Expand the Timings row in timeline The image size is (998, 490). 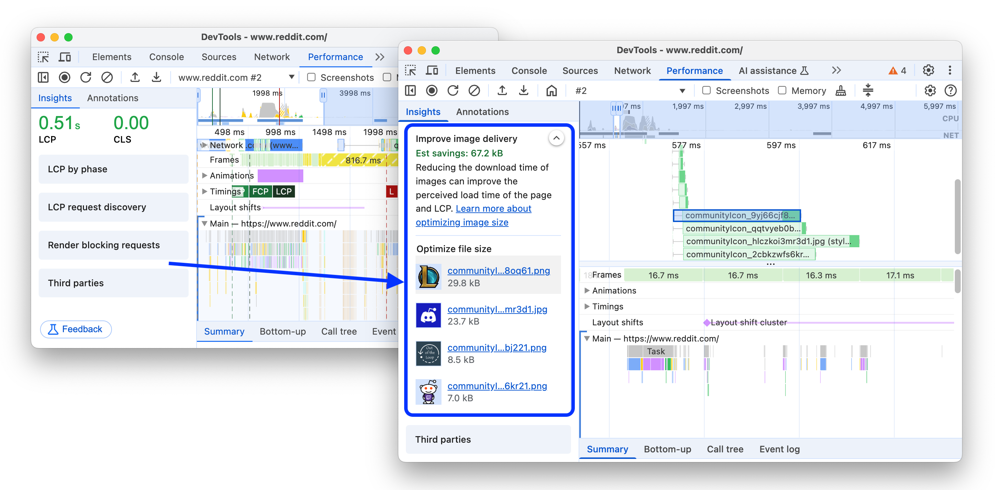point(586,306)
